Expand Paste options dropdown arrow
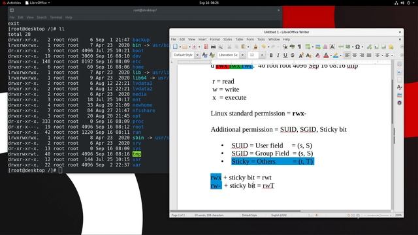The width and height of the screenshot is (418, 235). tap(248, 47)
